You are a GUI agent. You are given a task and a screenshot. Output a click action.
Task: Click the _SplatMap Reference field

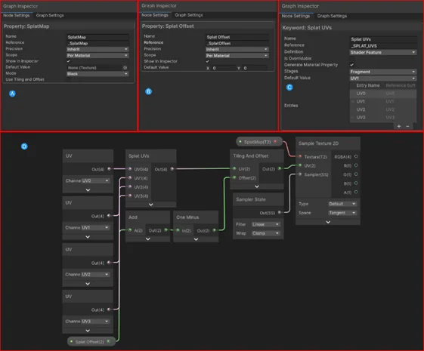[97, 43]
